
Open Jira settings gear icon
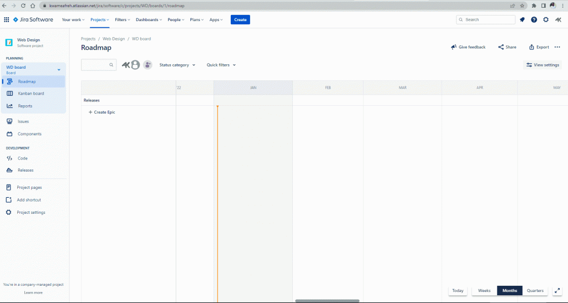pyautogui.click(x=546, y=19)
